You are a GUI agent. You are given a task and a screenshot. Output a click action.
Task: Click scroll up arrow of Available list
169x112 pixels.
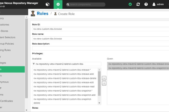(x=99, y=70)
